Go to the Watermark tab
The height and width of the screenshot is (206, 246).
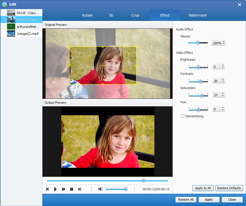point(198,16)
